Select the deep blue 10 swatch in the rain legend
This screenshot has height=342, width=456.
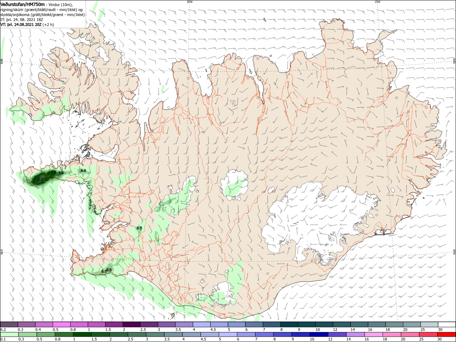pyautogui.click(x=319, y=335)
